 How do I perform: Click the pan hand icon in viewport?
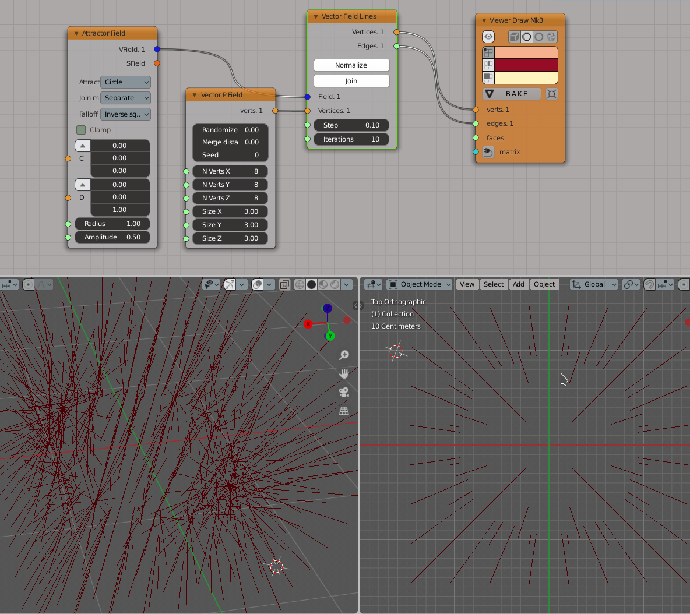344,373
